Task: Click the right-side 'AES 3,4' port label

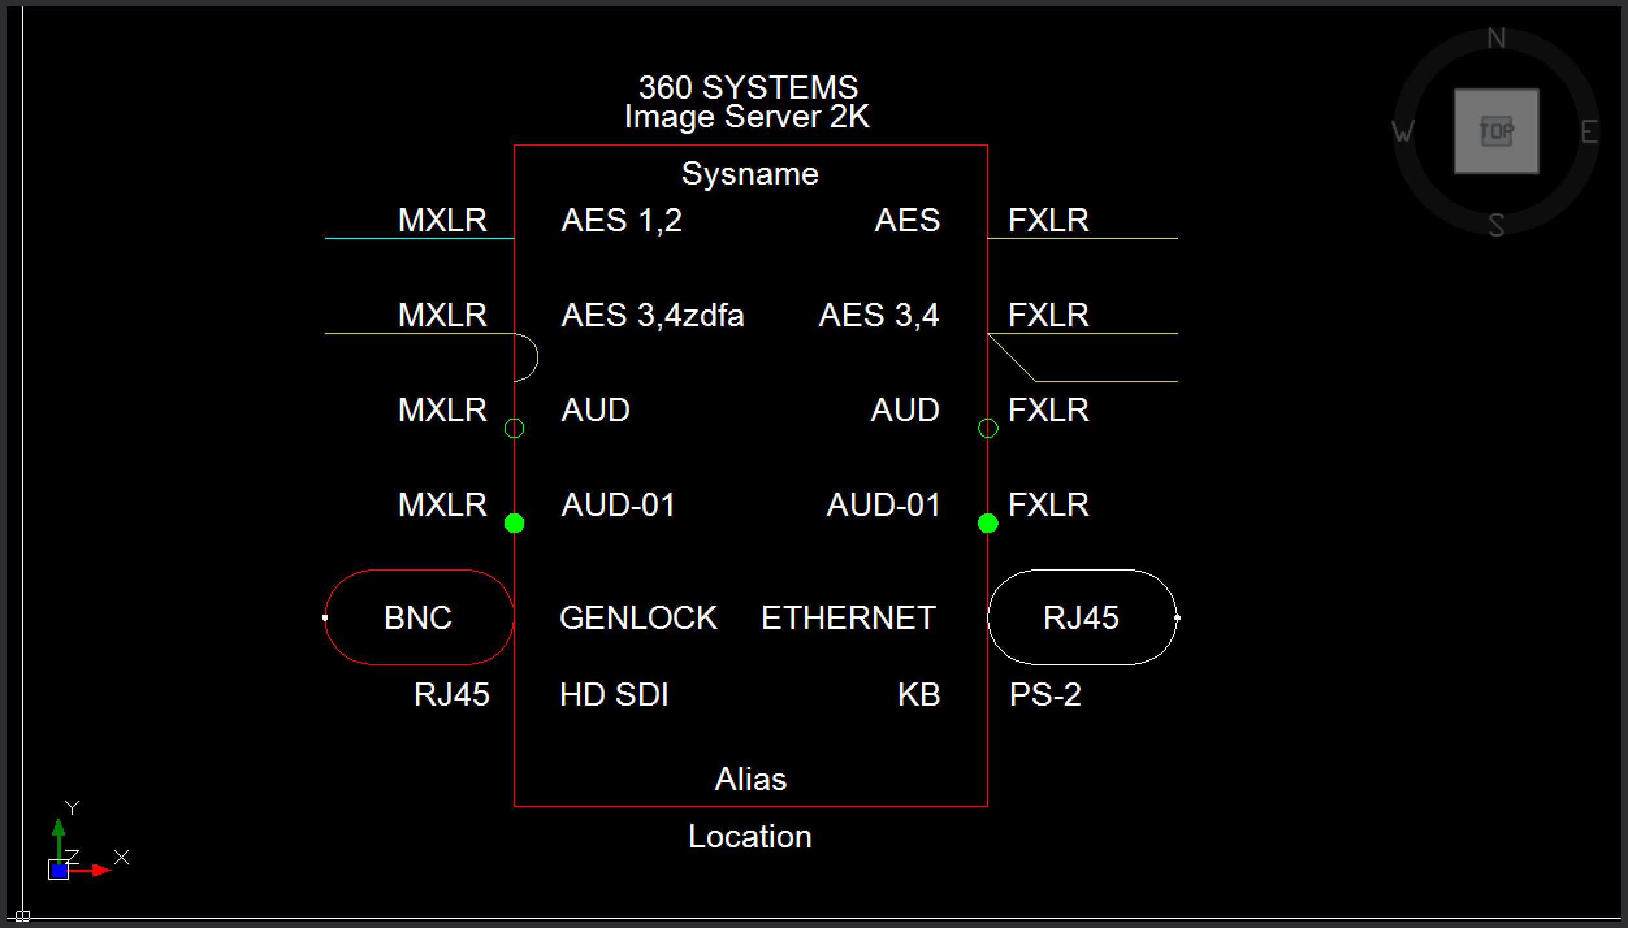Action: click(878, 316)
